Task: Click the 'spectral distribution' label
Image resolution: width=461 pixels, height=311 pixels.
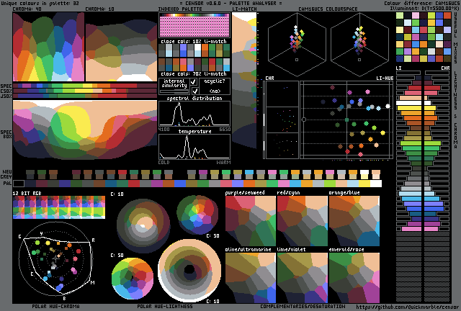Action: [x=194, y=98]
